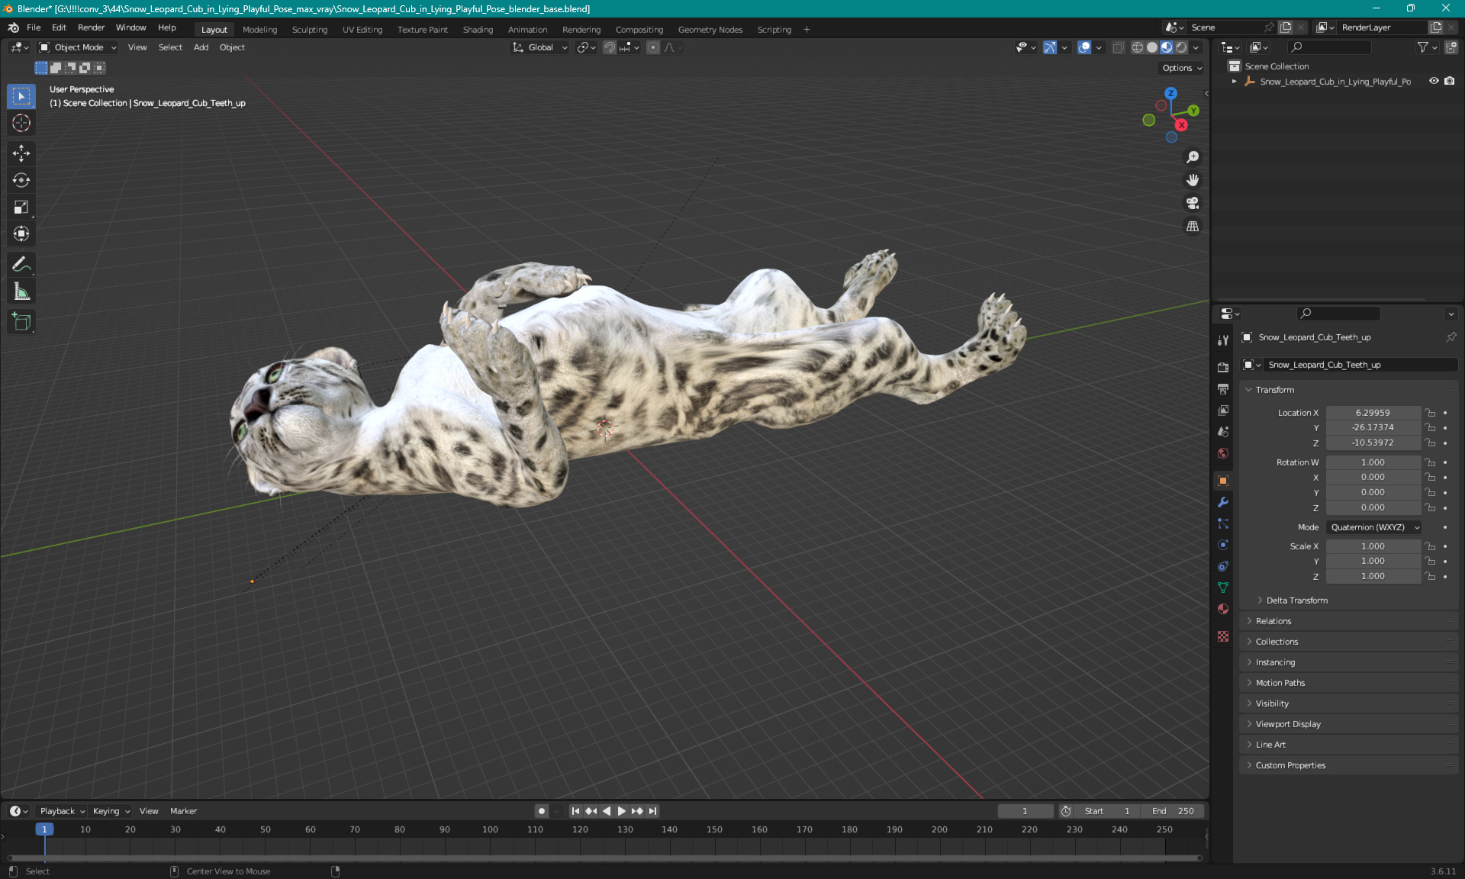1465x879 pixels.
Task: Click the pan hand viewport gizmo
Action: (1193, 180)
